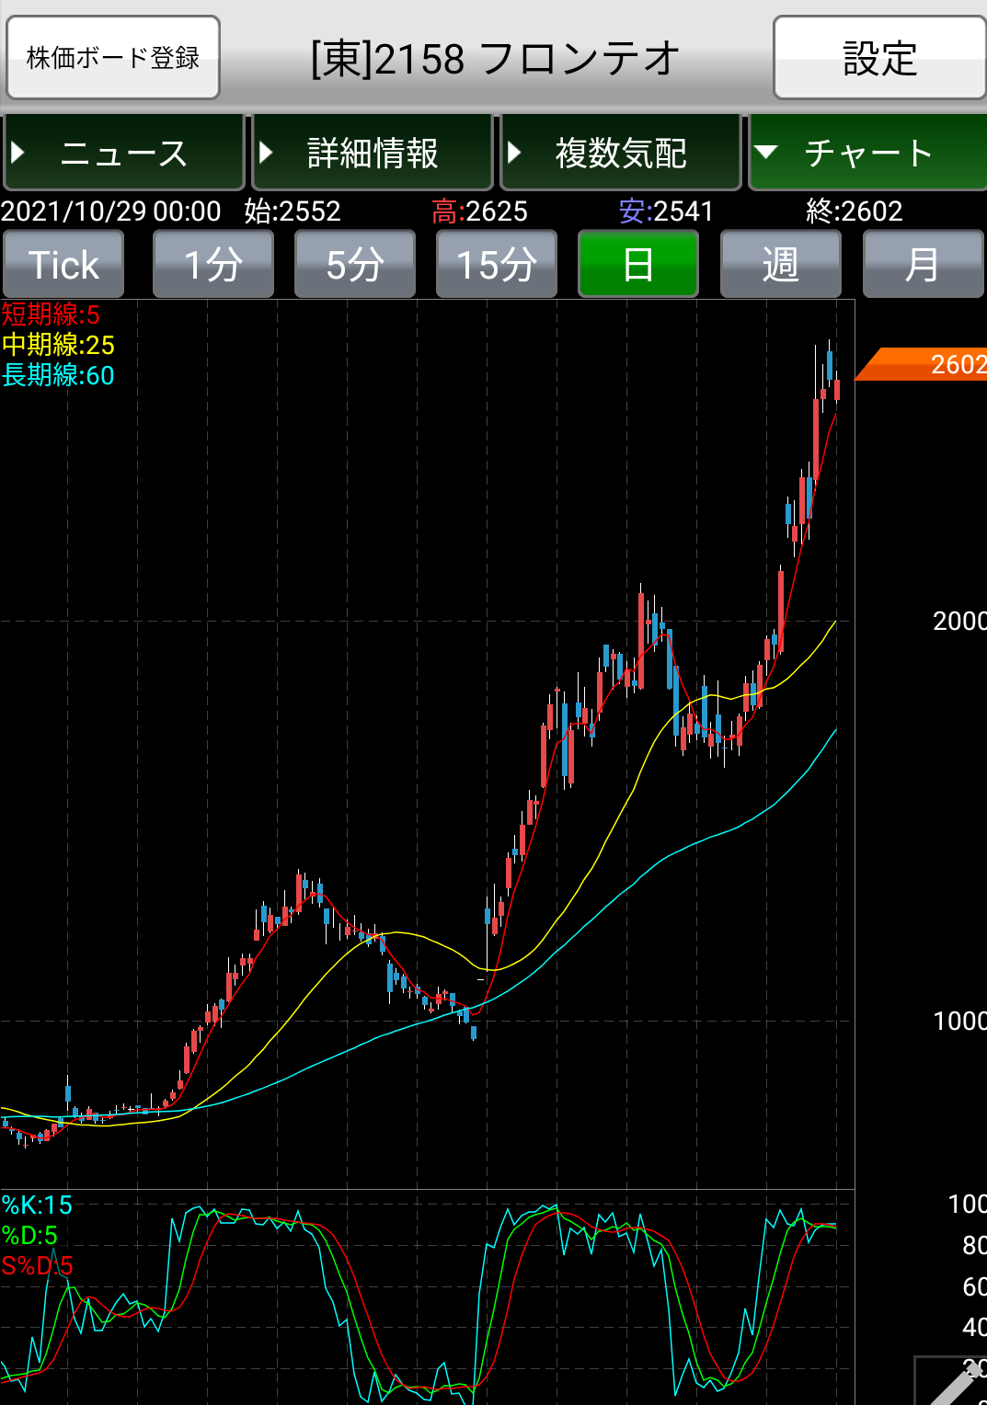Select the 15分 timeframe button

tap(497, 265)
